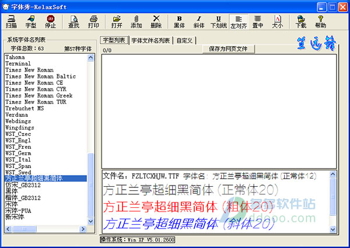Switch to the 自定义 tab
This screenshot has height=248, width=350.
click(x=184, y=41)
